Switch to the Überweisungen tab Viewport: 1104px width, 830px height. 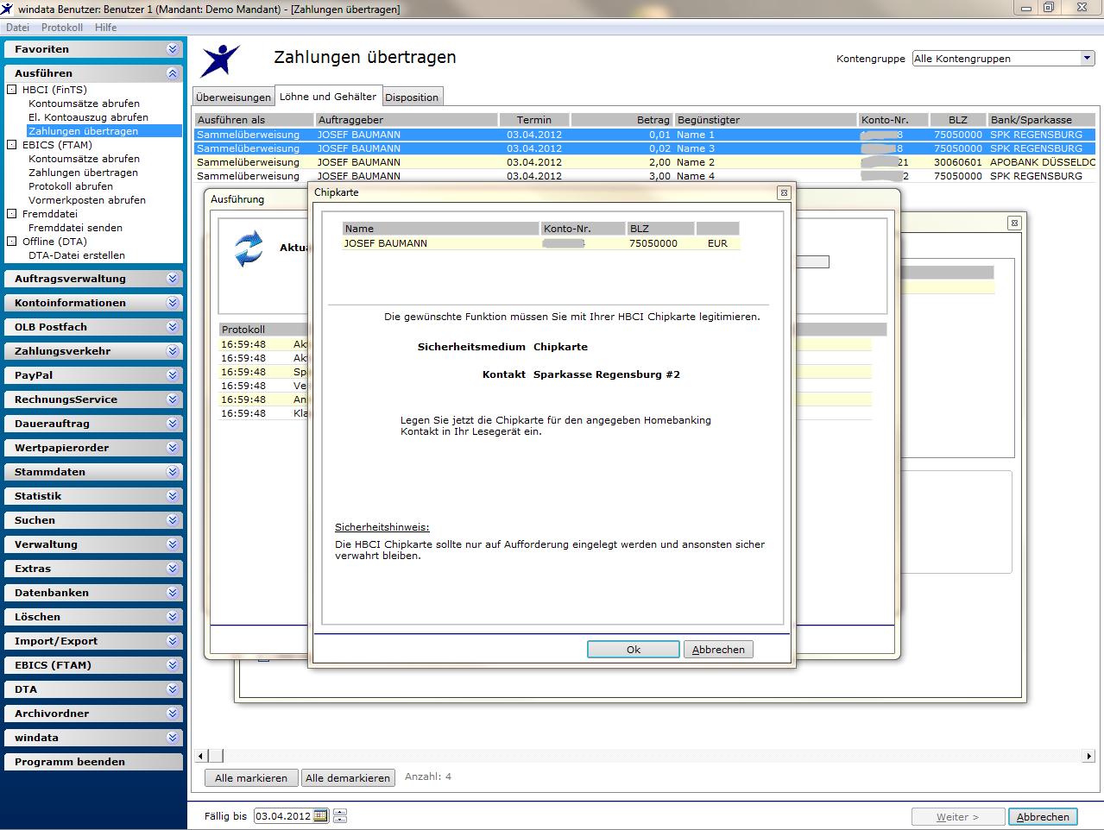click(233, 97)
